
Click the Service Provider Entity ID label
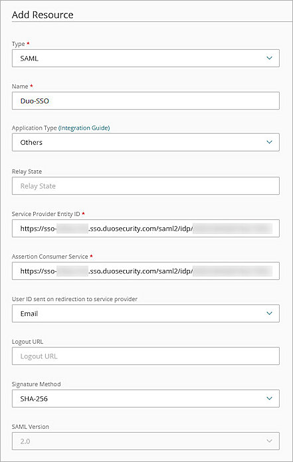pos(46,214)
